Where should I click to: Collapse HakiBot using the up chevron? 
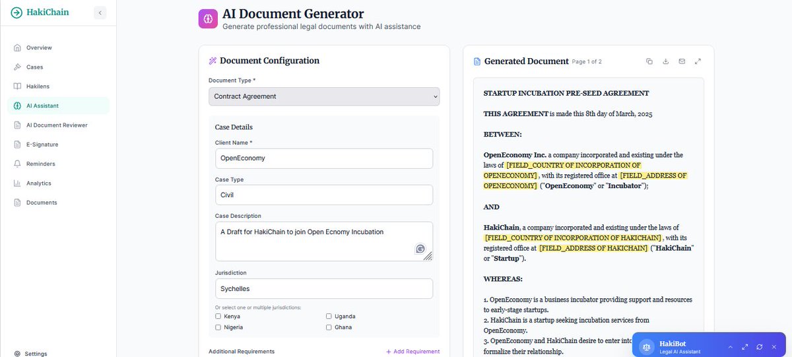(731, 346)
